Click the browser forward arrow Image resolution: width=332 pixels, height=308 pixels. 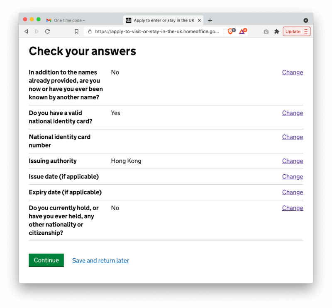click(37, 31)
